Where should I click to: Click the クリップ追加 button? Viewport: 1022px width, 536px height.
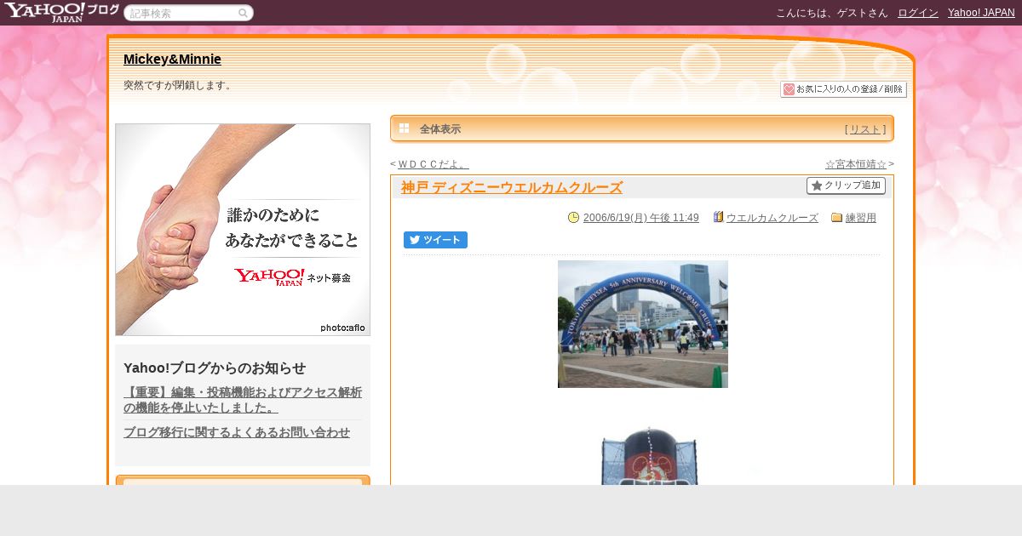tap(846, 185)
